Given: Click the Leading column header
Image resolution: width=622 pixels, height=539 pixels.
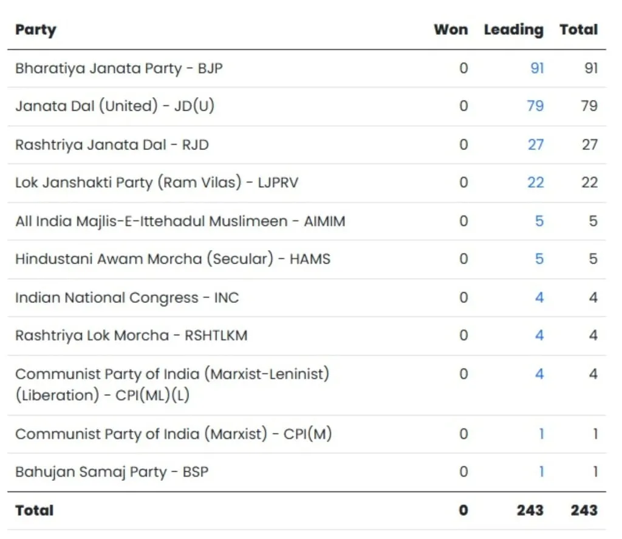Looking at the screenshot, I should tap(513, 30).
